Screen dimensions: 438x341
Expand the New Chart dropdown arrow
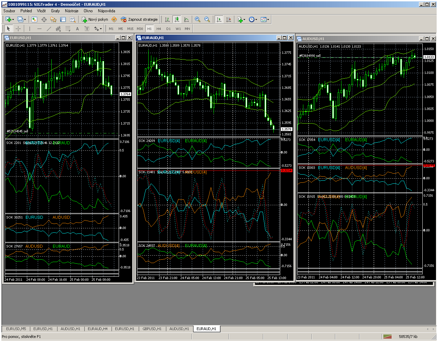pyautogui.click(x=13, y=20)
